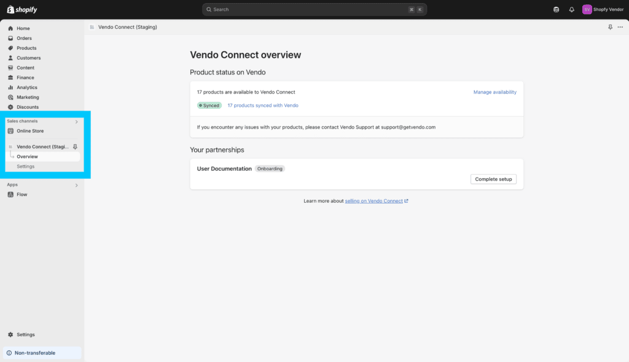This screenshot has height=362, width=629.
Task: Click the Discounts badge icon
Action: tap(10, 107)
